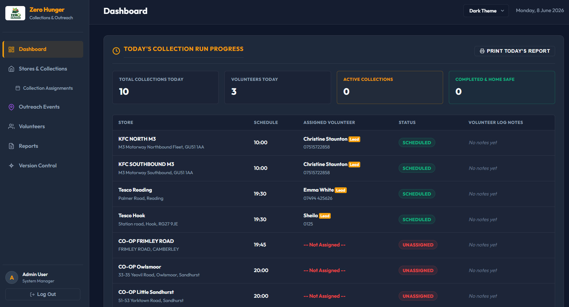Select the Active Collections card
Viewport: 569px width, 307px height.
[390, 87]
